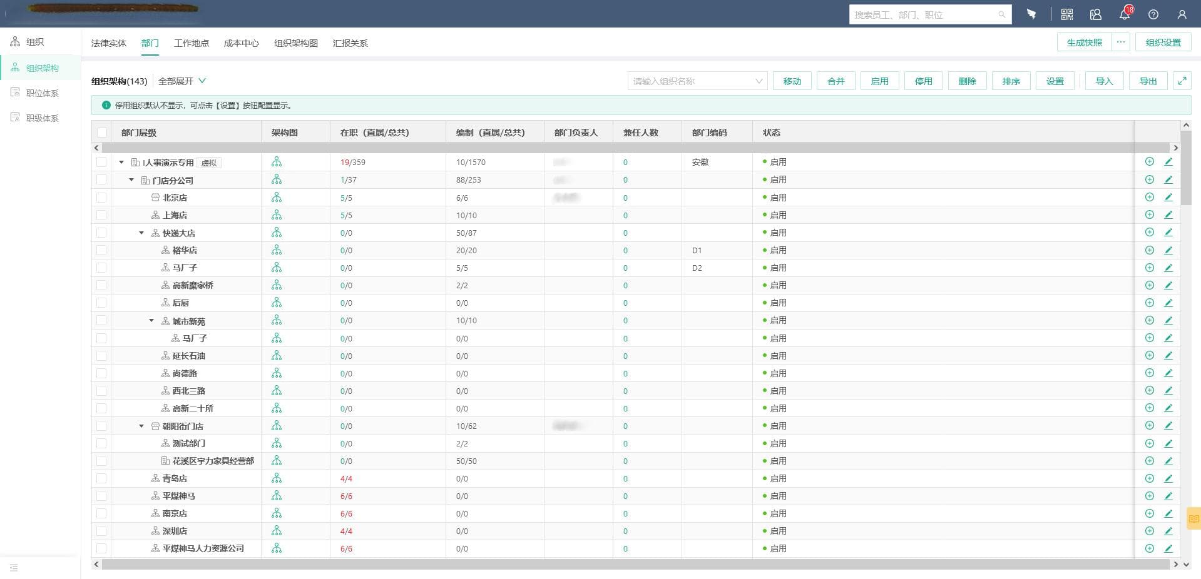Click the 删除 button
The image size is (1201, 579).
tap(968, 81)
